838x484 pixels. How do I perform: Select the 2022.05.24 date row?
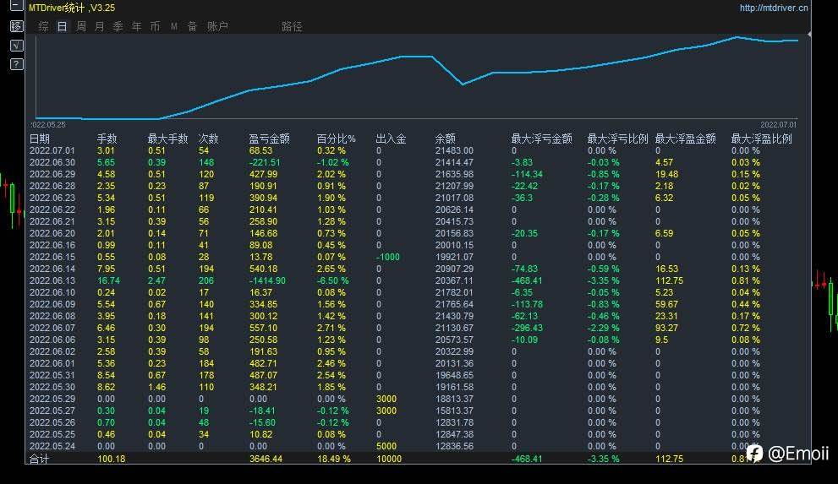point(52,446)
